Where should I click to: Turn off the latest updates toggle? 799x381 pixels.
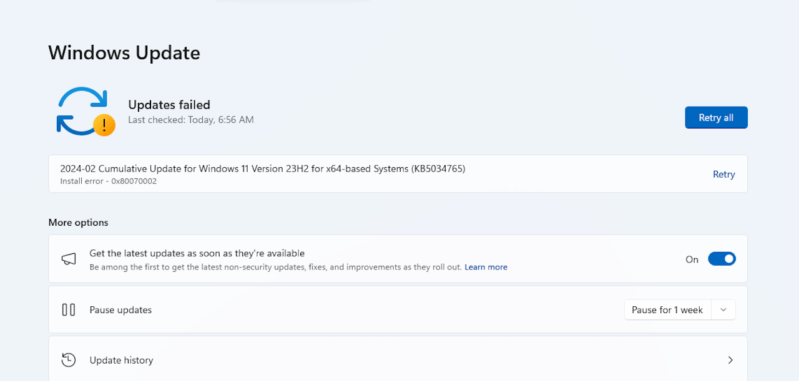click(x=722, y=259)
